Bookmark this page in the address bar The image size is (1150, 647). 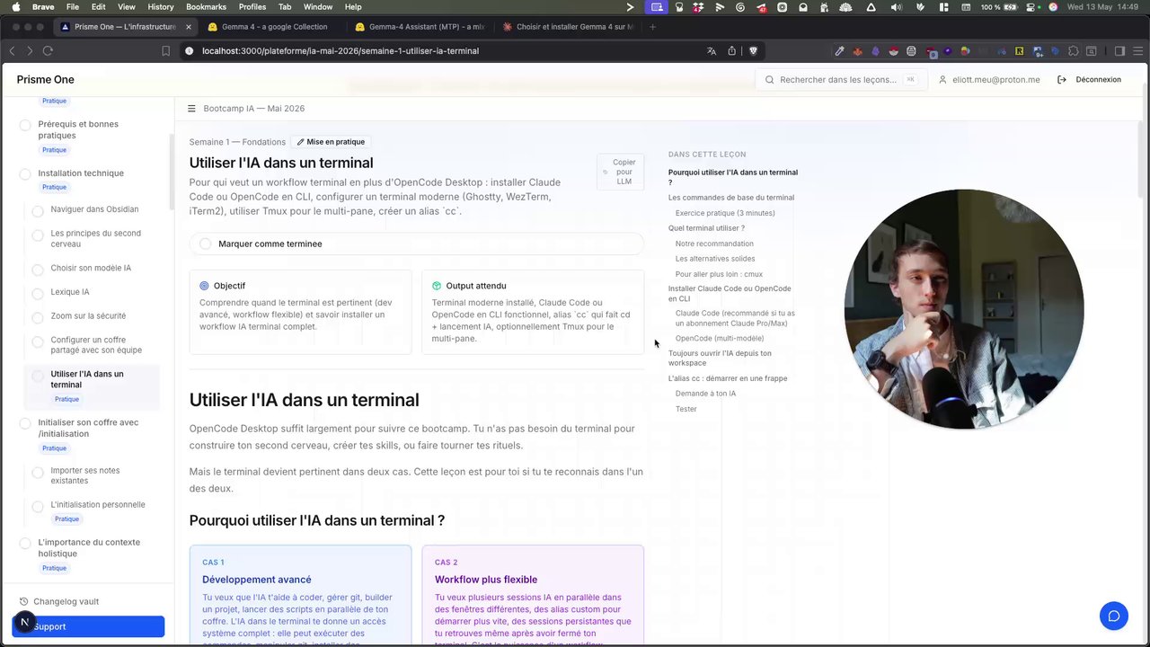coord(166,51)
